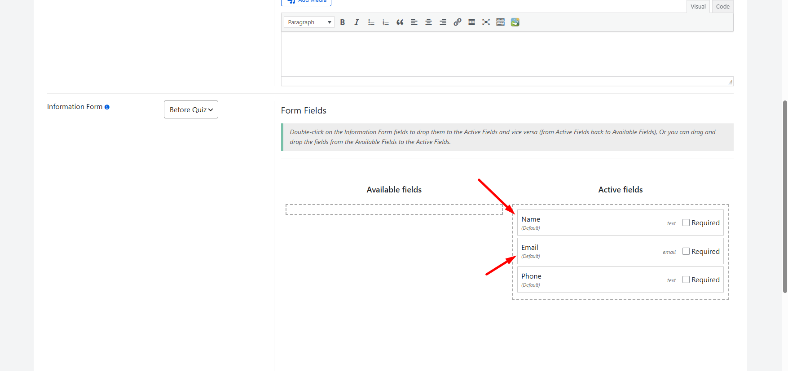Screen dimensions: 788x371
Task: Click the insert link icon
Action: click(458, 22)
